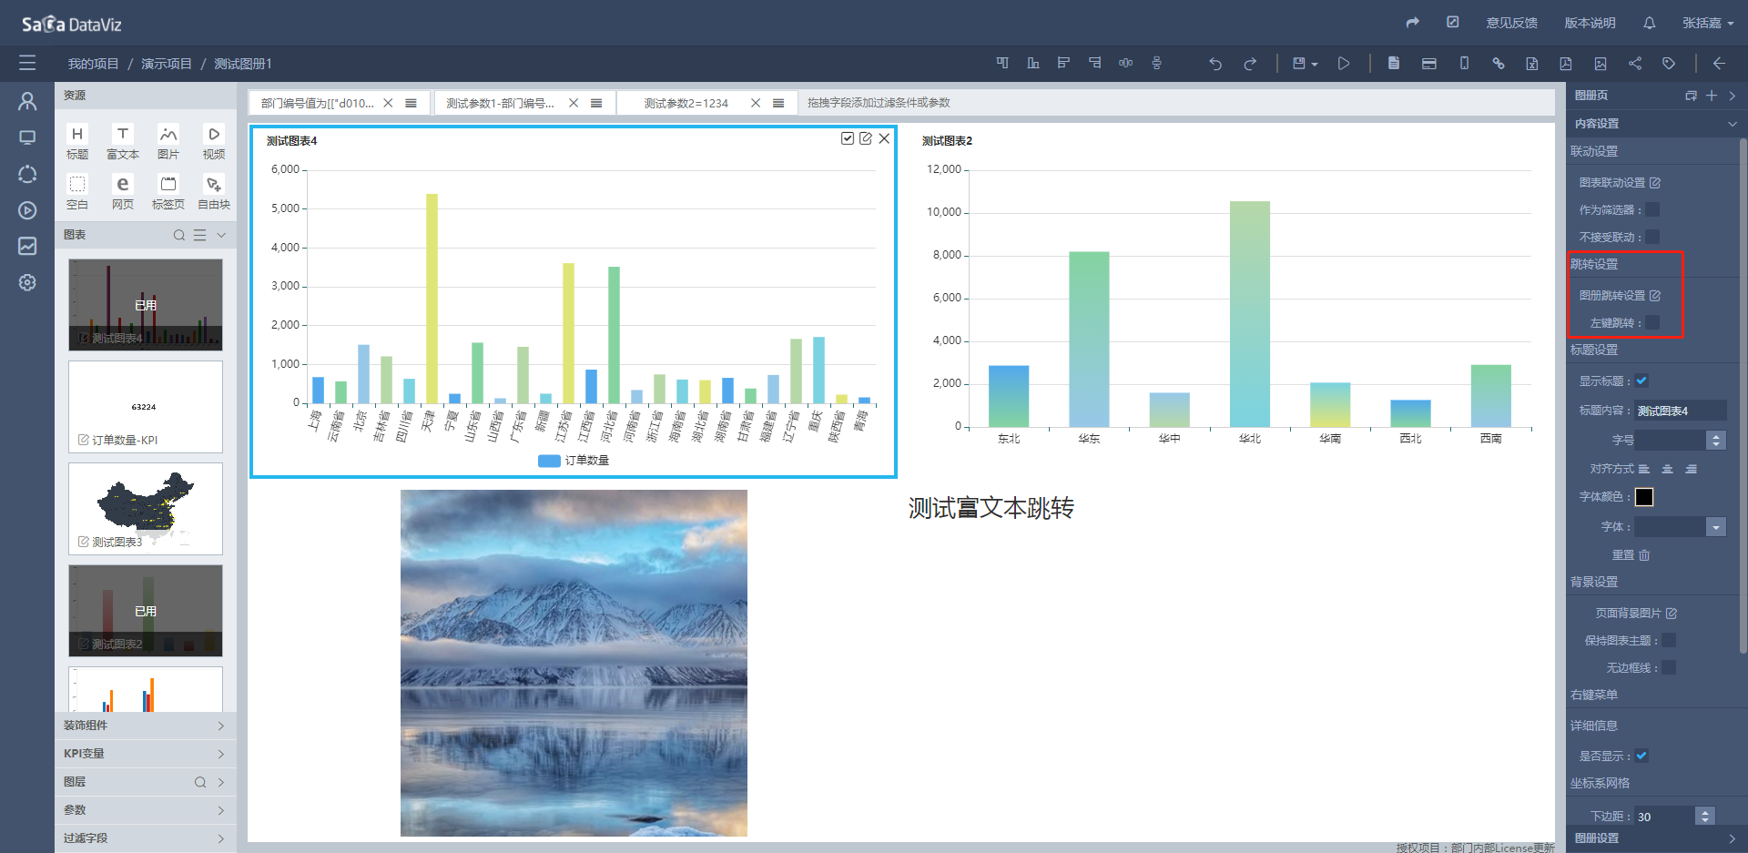Edit 页面背景图片 setting
This screenshot has width=1748, height=853.
point(1671,613)
